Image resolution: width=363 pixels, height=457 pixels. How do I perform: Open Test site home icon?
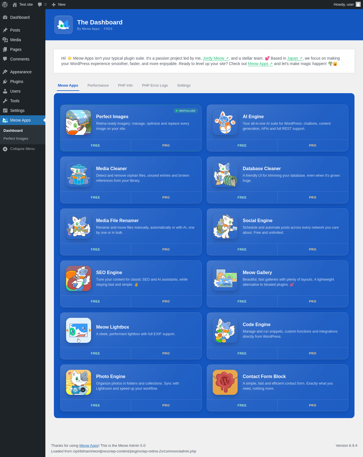pos(15,5)
